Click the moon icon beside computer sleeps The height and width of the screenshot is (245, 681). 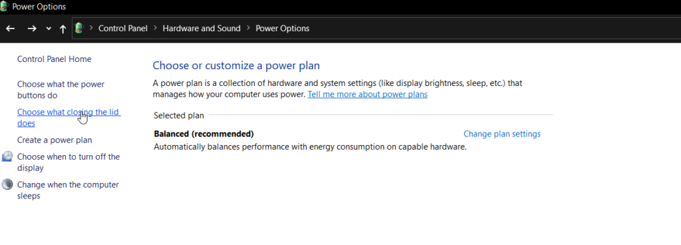[x=7, y=184]
